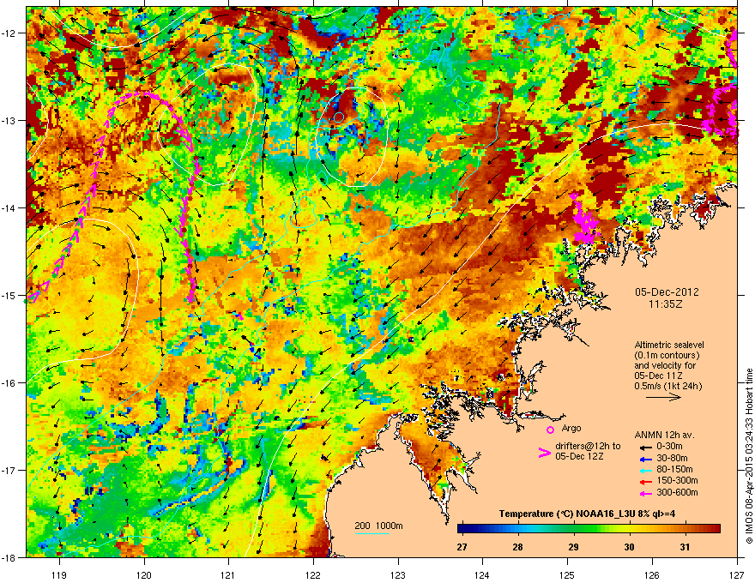Viewport: 755px width, 583px height.
Task: Click the latitude axis label '-15'
Action: [x=9, y=295]
